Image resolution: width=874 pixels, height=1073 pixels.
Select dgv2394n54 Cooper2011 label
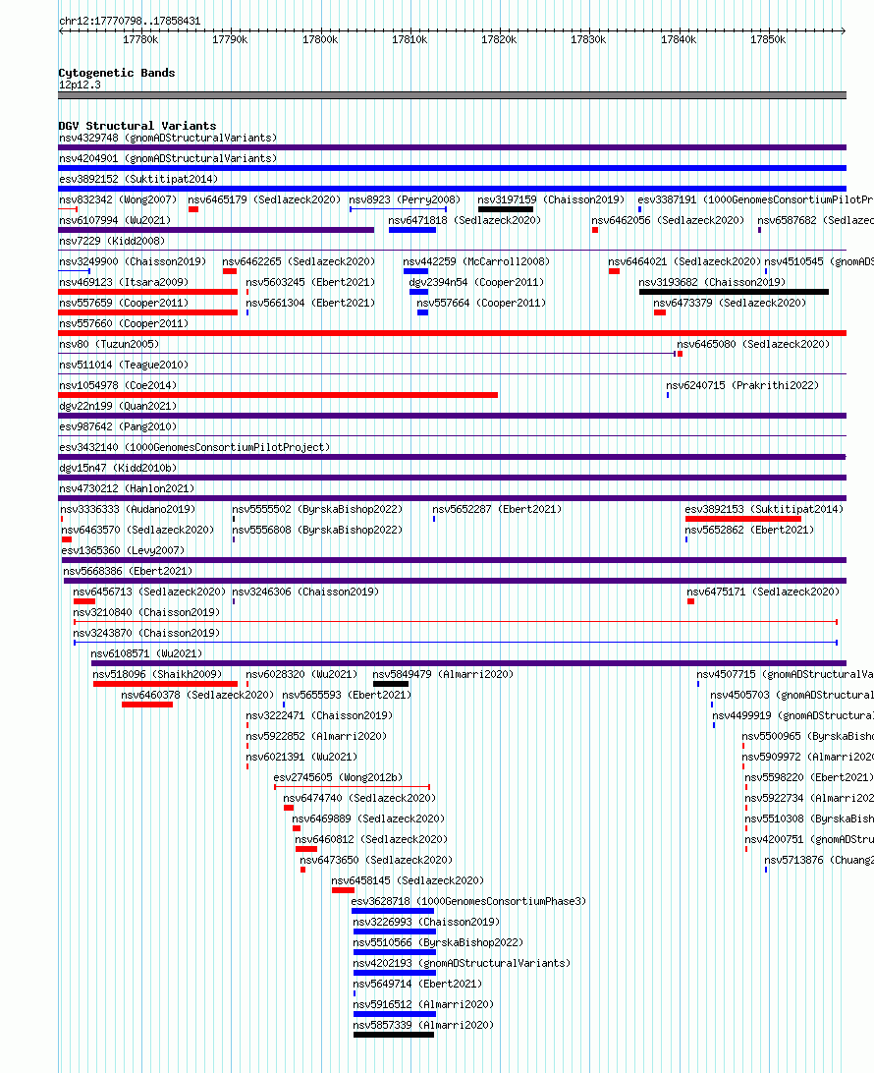(x=476, y=281)
